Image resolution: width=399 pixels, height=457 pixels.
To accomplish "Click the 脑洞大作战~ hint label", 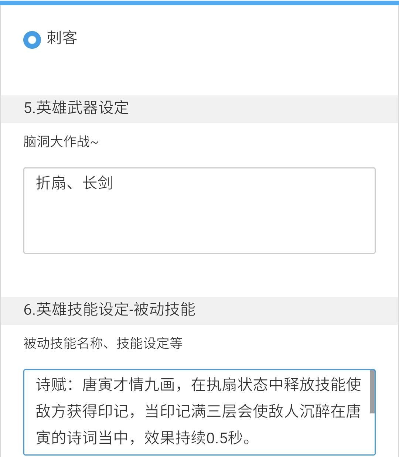I will [x=61, y=141].
